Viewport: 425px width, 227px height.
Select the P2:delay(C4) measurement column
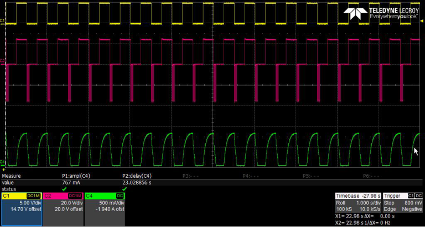click(137, 176)
